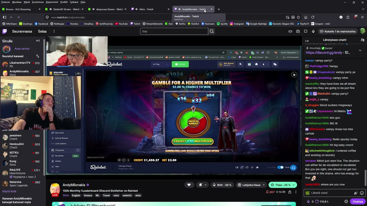Open the Tilaa -25 % subscribe dropdown
The width and height of the screenshot is (367, 206).
tap(283, 185)
